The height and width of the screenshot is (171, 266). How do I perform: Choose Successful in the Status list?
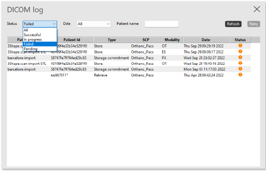click(x=40, y=35)
